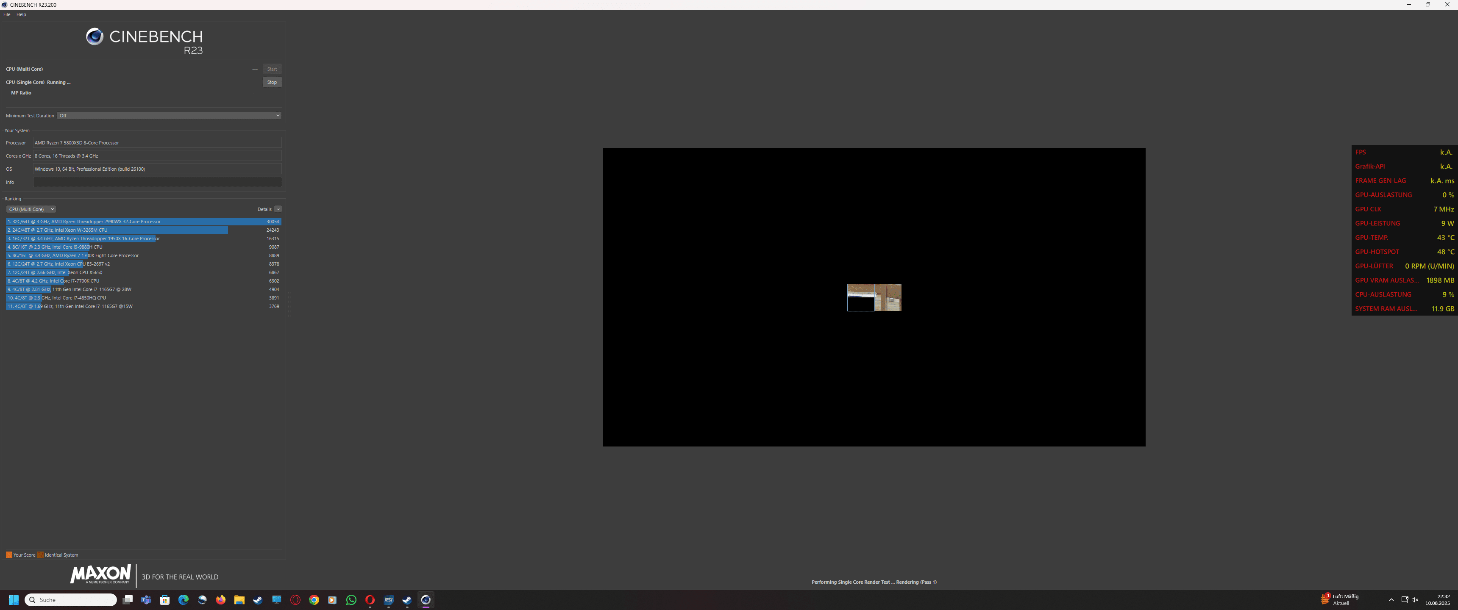Click the Info input field
This screenshot has width=1458, height=610.
point(157,182)
